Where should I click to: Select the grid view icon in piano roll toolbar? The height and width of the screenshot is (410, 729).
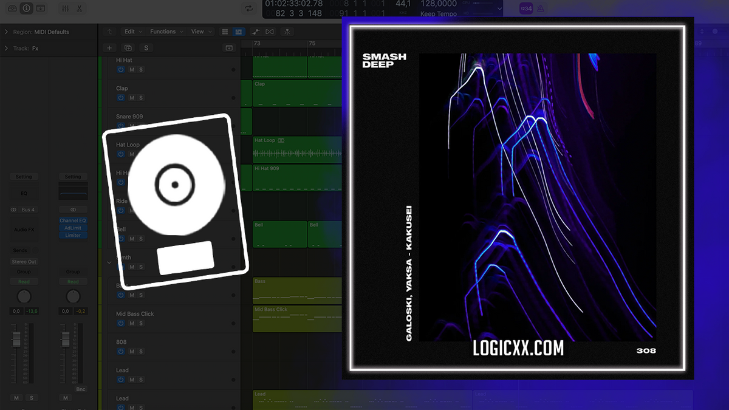(x=225, y=32)
